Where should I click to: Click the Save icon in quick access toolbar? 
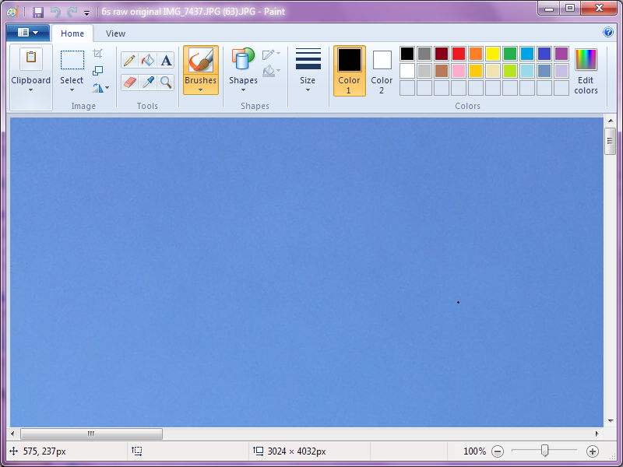38,12
